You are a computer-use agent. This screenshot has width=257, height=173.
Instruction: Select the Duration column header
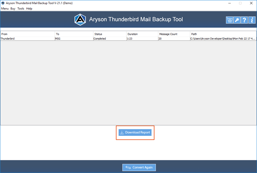pos(142,34)
